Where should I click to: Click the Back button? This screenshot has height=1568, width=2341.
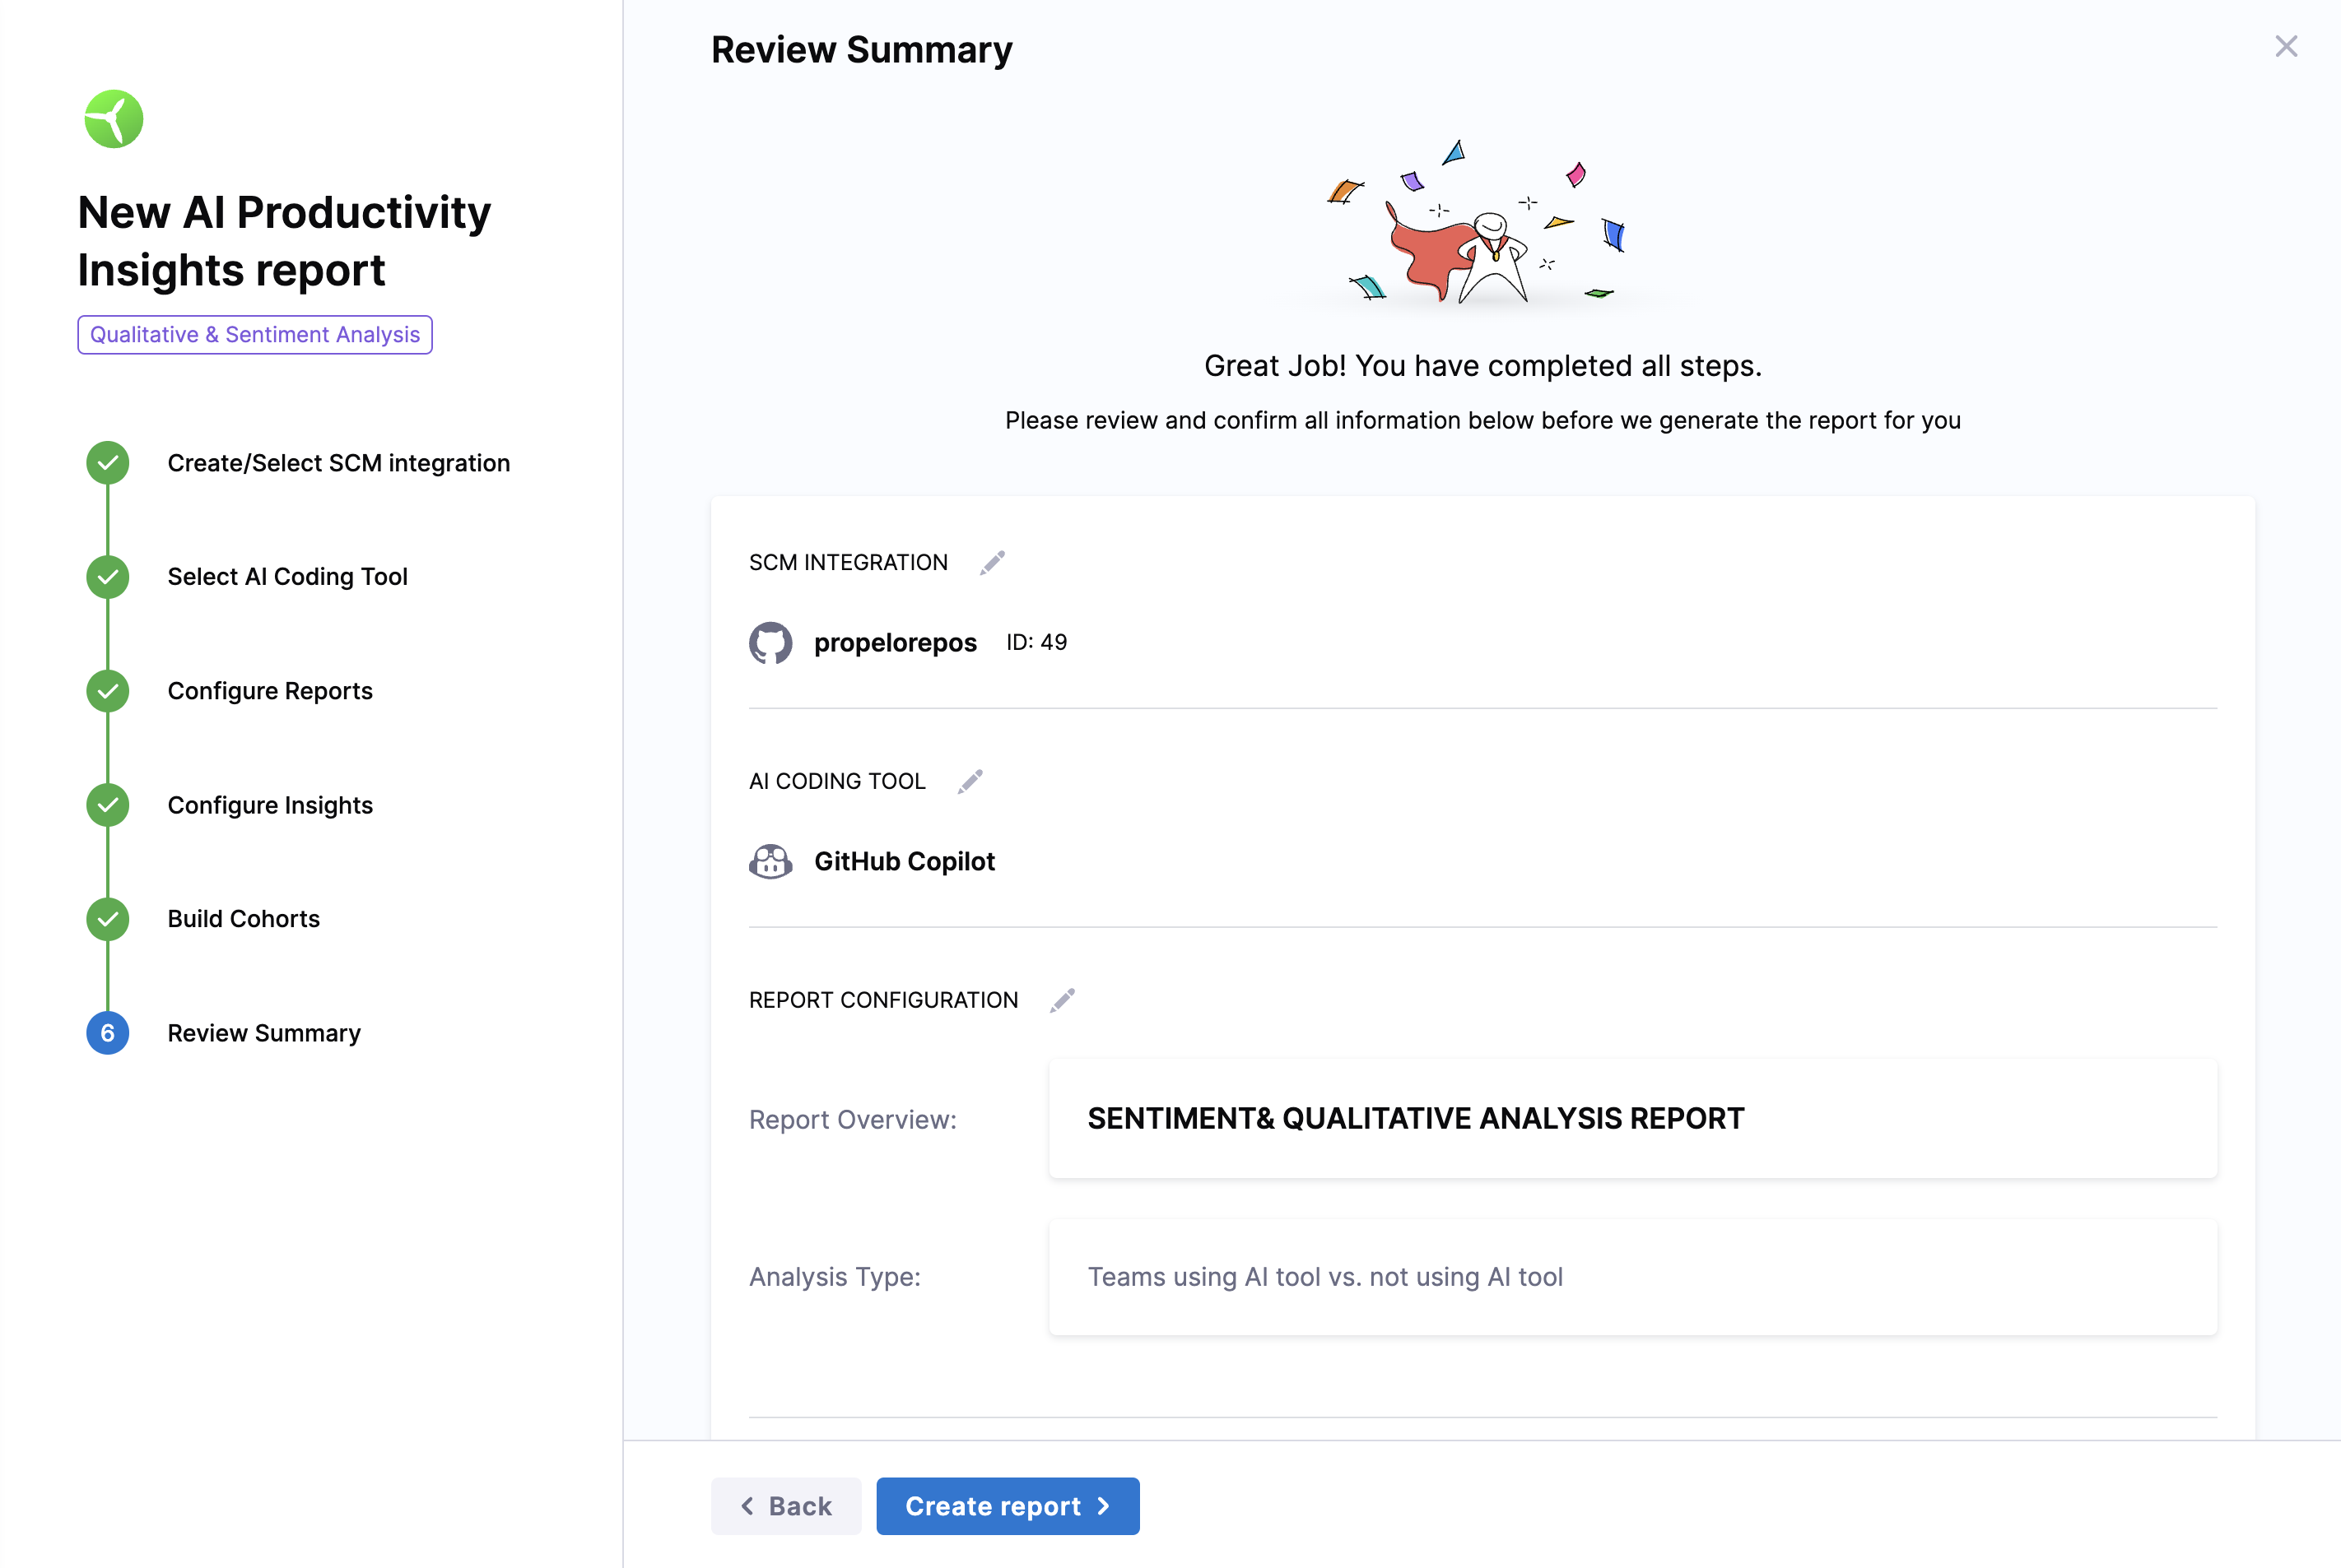click(785, 1506)
